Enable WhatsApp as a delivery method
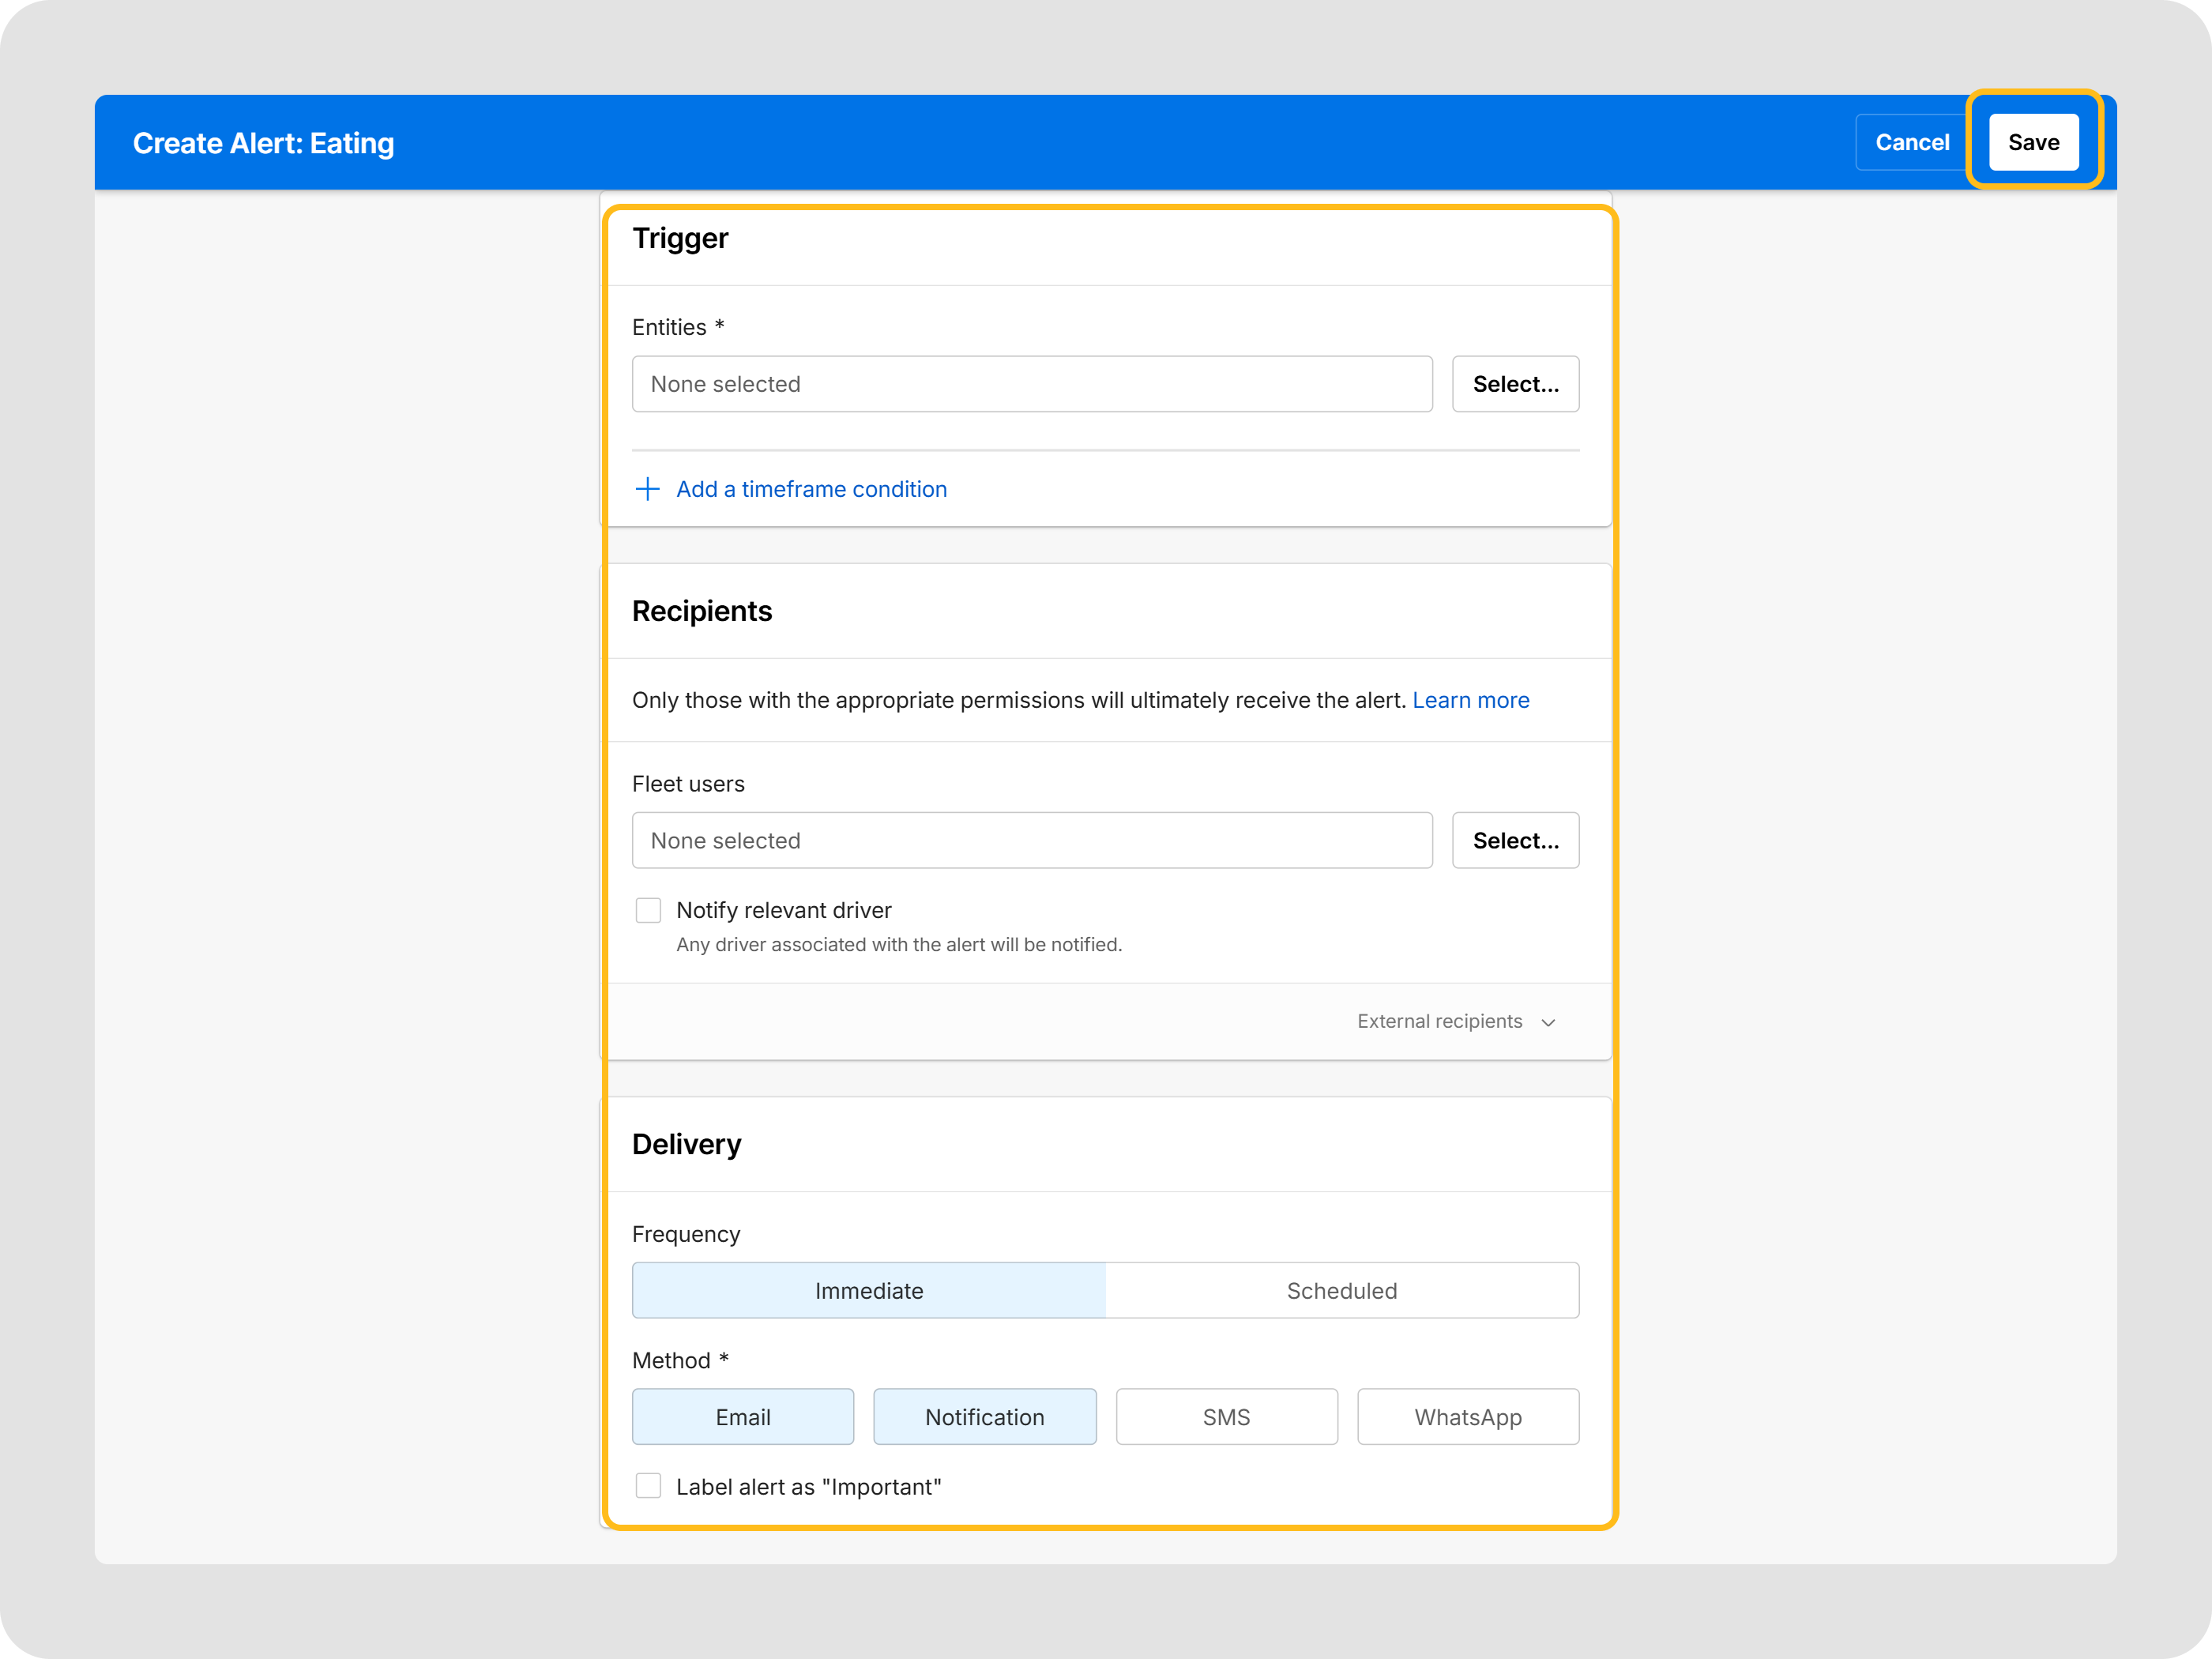This screenshot has width=2212, height=1659. click(x=1468, y=1417)
